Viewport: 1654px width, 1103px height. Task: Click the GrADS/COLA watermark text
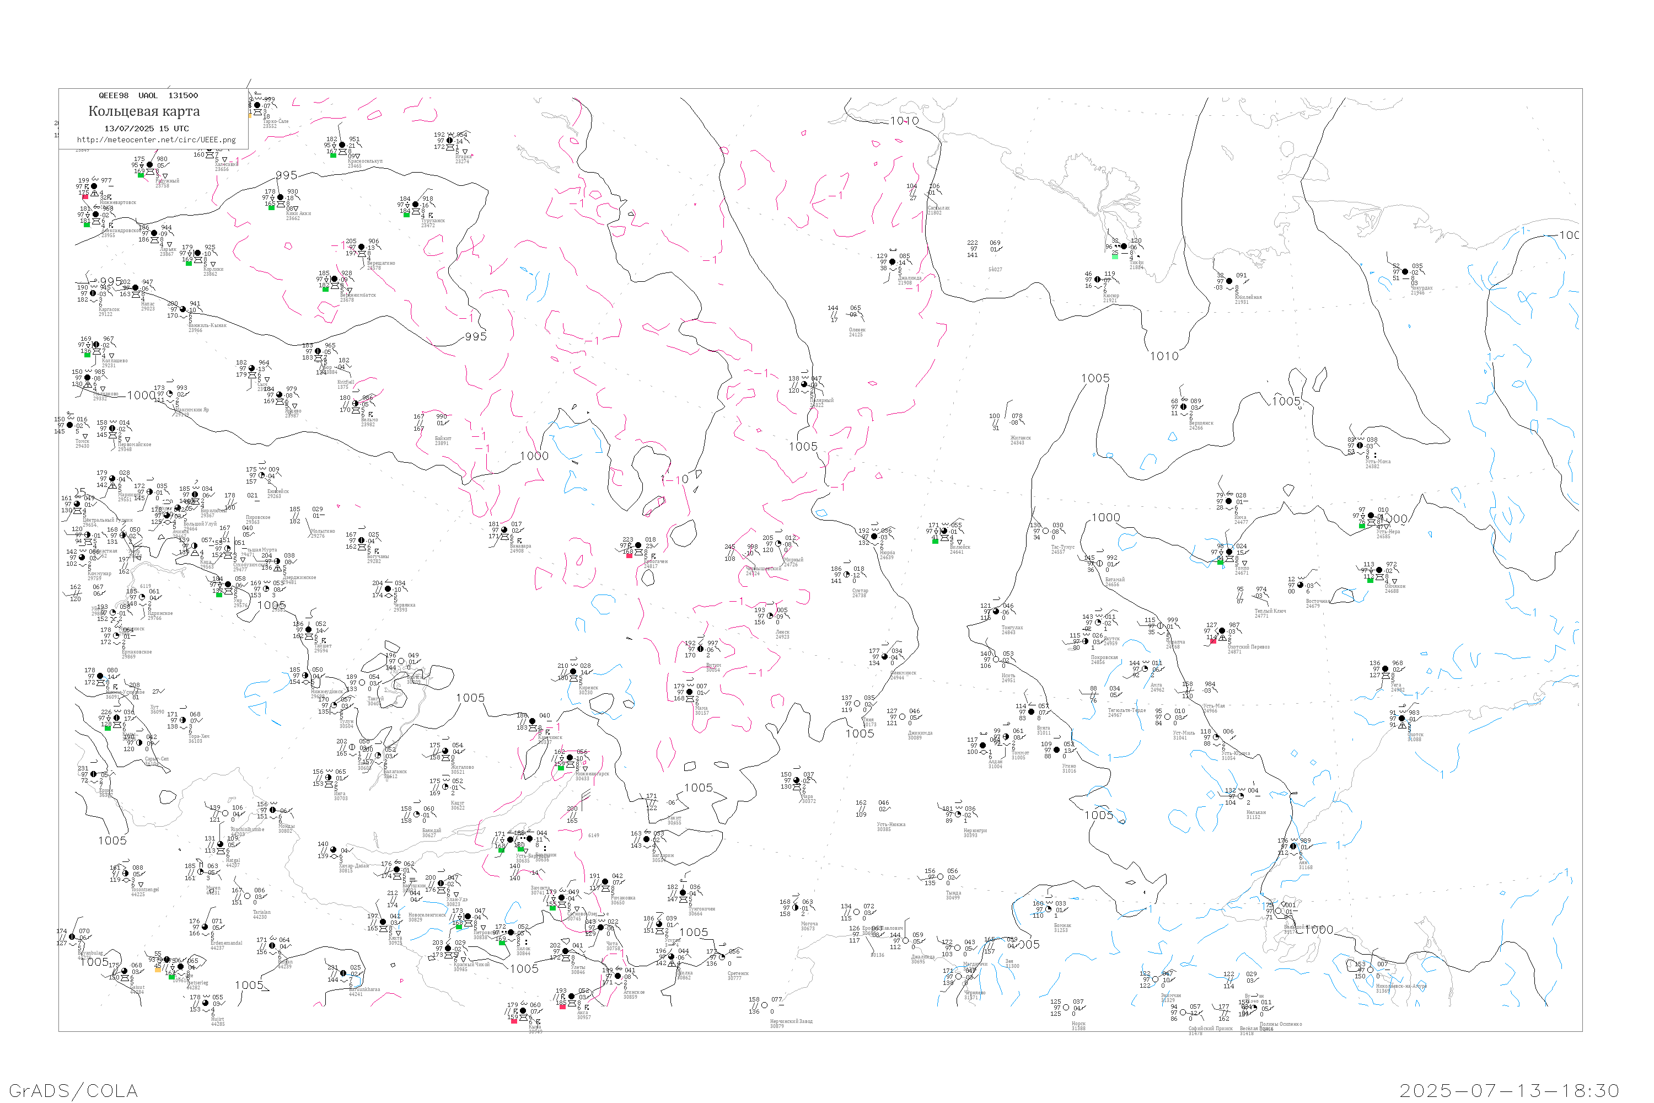pos(73,1090)
